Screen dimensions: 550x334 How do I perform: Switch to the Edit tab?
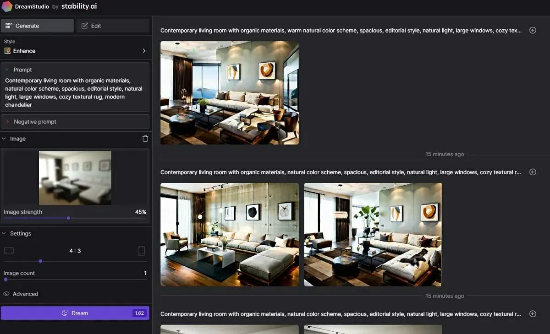(x=113, y=26)
